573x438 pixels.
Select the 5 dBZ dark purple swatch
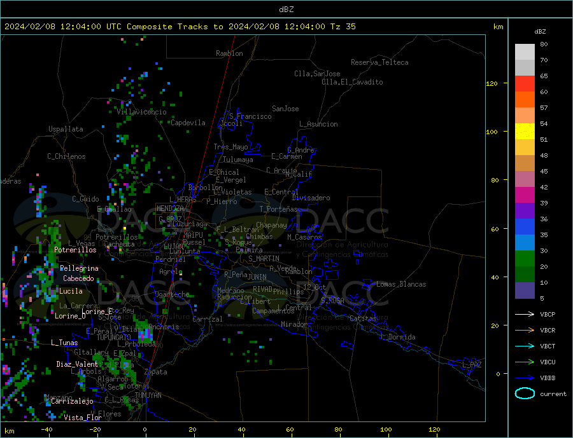click(x=525, y=291)
